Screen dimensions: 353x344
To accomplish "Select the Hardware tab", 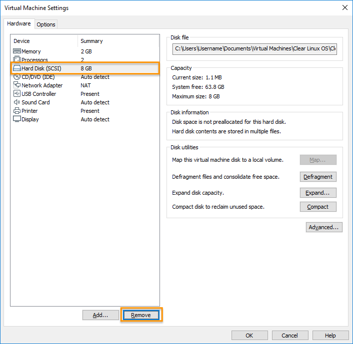I will 19,23.
